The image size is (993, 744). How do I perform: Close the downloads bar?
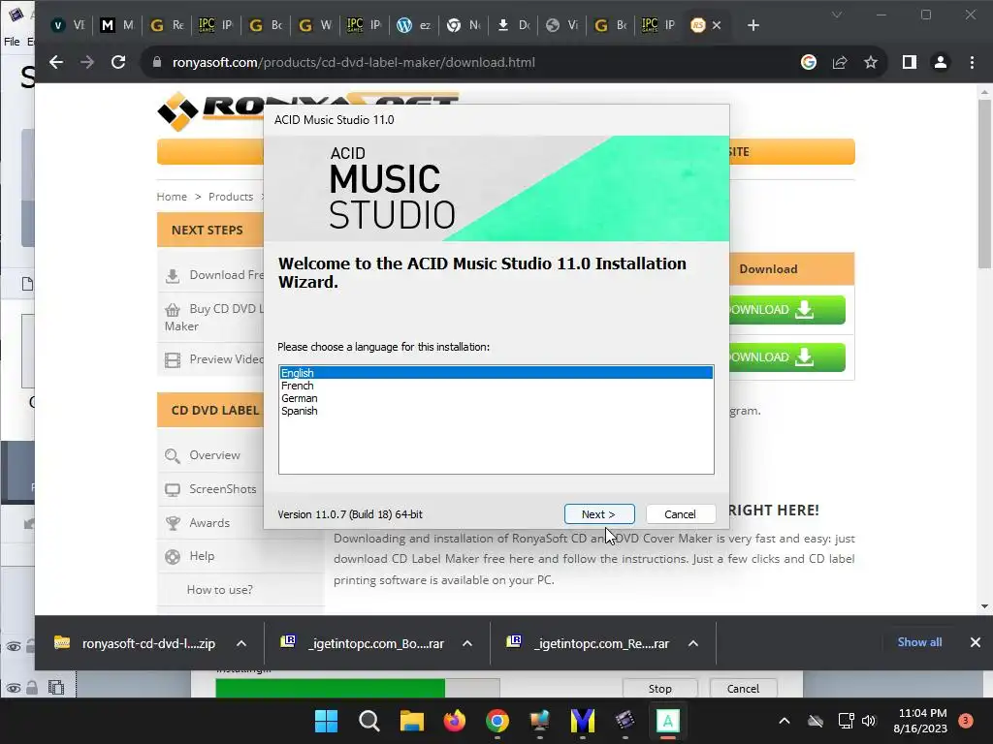point(976,642)
